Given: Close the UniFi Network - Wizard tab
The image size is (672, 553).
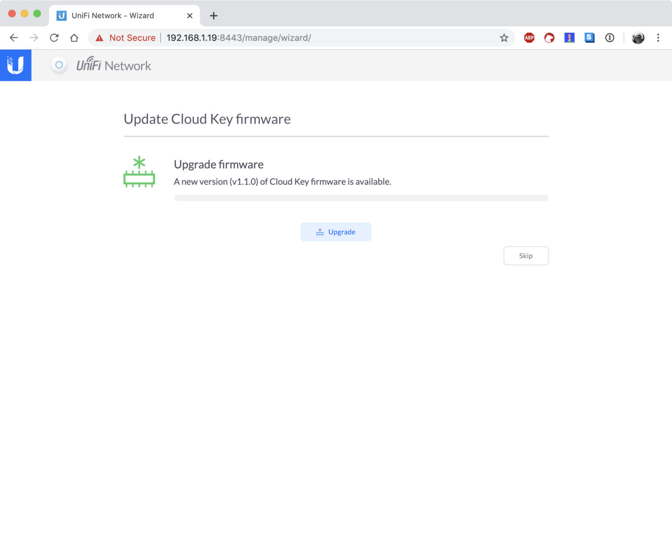Looking at the screenshot, I should (190, 16).
